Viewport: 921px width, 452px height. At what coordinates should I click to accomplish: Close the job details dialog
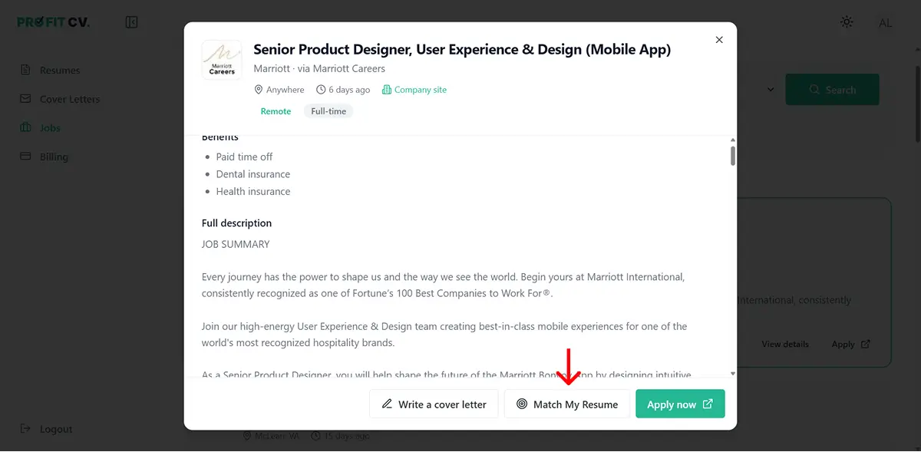click(719, 40)
